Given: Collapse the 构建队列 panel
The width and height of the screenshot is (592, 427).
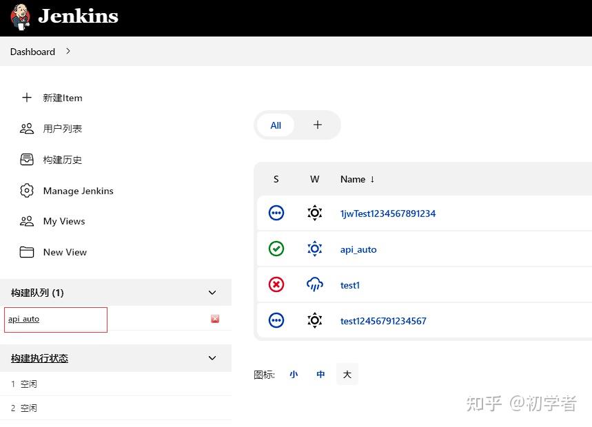Looking at the screenshot, I should click(x=212, y=292).
